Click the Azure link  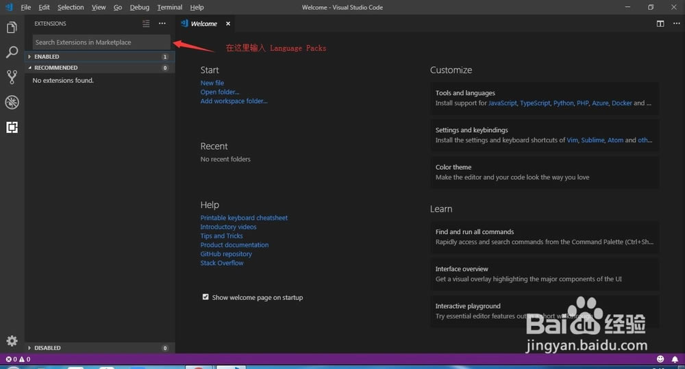pyautogui.click(x=600, y=103)
